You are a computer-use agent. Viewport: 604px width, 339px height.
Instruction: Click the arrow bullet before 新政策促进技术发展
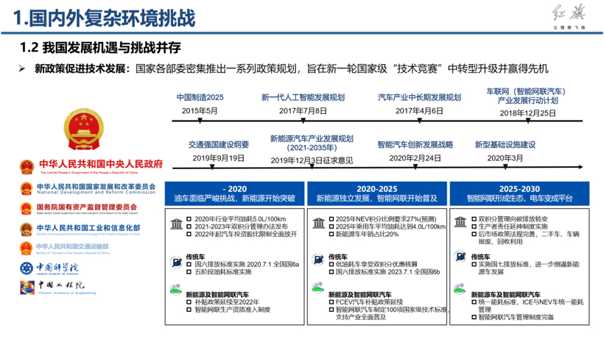point(22,69)
